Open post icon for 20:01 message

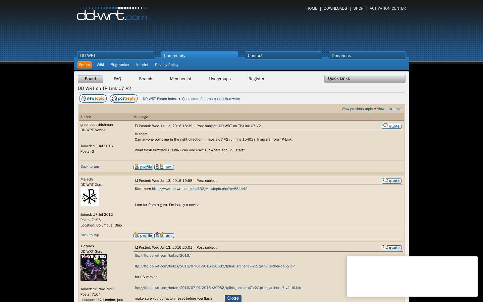click(137, 247)
